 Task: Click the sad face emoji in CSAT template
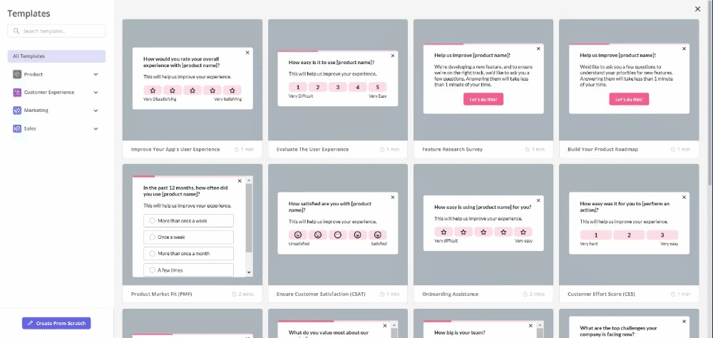(297, 235)
